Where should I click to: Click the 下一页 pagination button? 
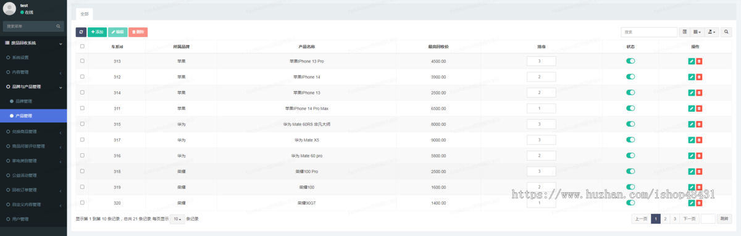click(x=689, y=219)
